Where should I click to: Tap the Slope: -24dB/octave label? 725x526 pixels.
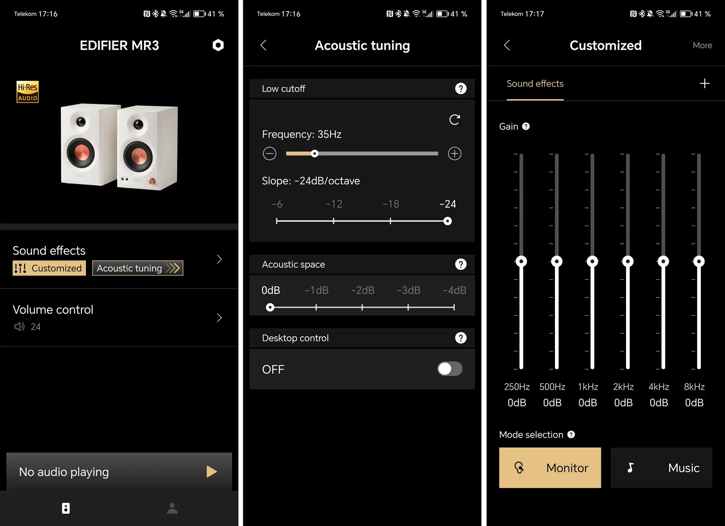pos(311,181)
